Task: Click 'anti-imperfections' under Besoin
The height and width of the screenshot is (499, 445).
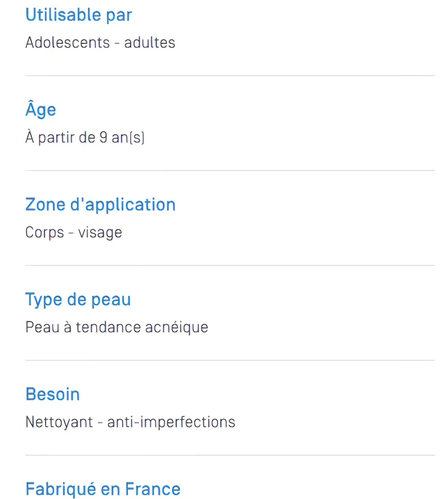Action: point(171,422)
